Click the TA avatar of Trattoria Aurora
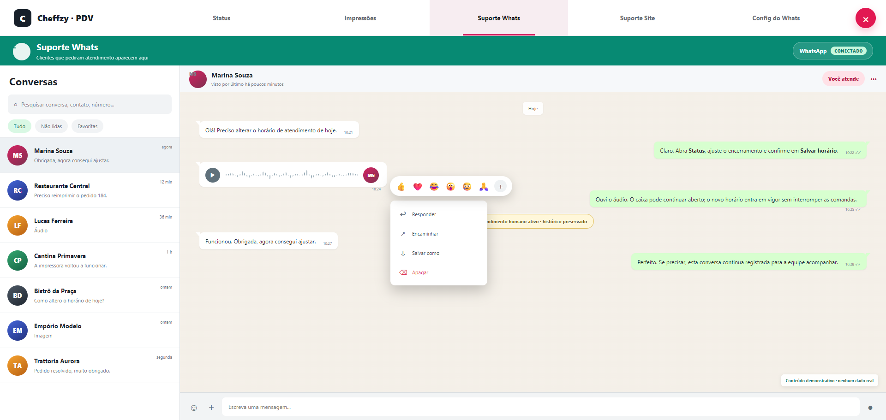886x420 pixels. [x=18, y=366]
